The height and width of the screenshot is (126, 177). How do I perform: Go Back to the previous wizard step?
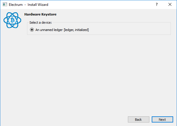coord(138,120)
